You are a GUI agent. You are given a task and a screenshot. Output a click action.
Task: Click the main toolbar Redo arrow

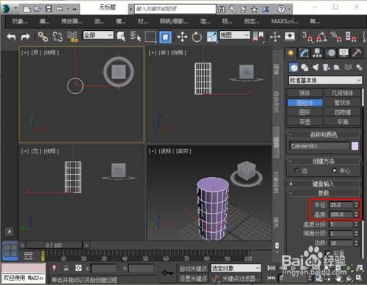point(25,37)
